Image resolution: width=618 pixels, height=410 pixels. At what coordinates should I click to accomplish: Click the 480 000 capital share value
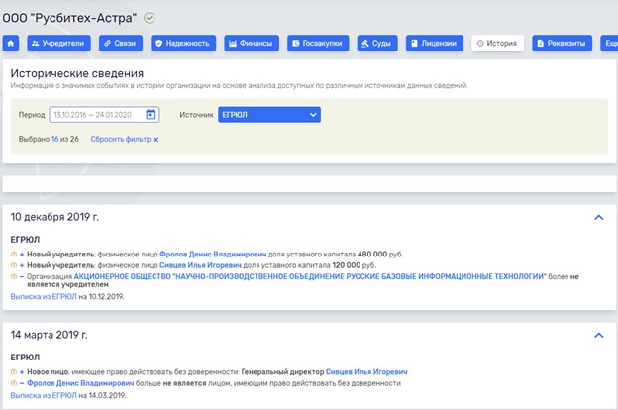tap(372, 254)
